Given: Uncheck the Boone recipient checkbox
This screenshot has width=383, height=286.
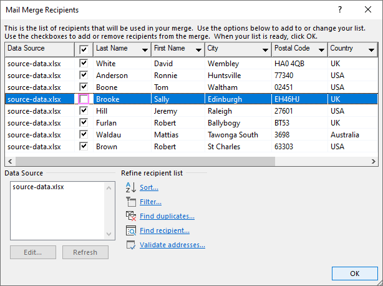Looking at the screenshot, I should coord(84,87).
